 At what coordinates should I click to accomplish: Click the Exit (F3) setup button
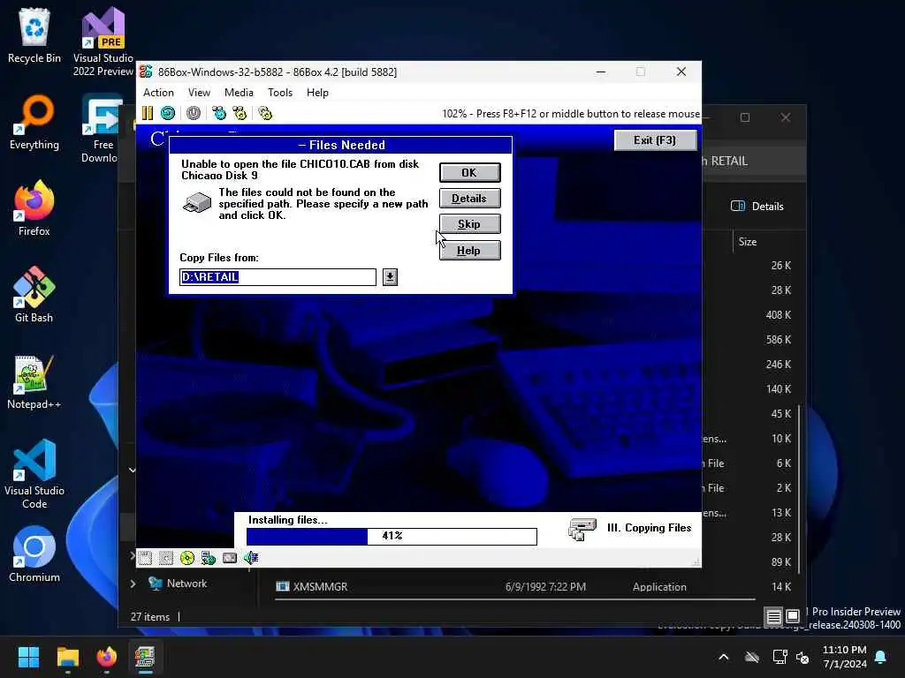(x=655, y=140)
